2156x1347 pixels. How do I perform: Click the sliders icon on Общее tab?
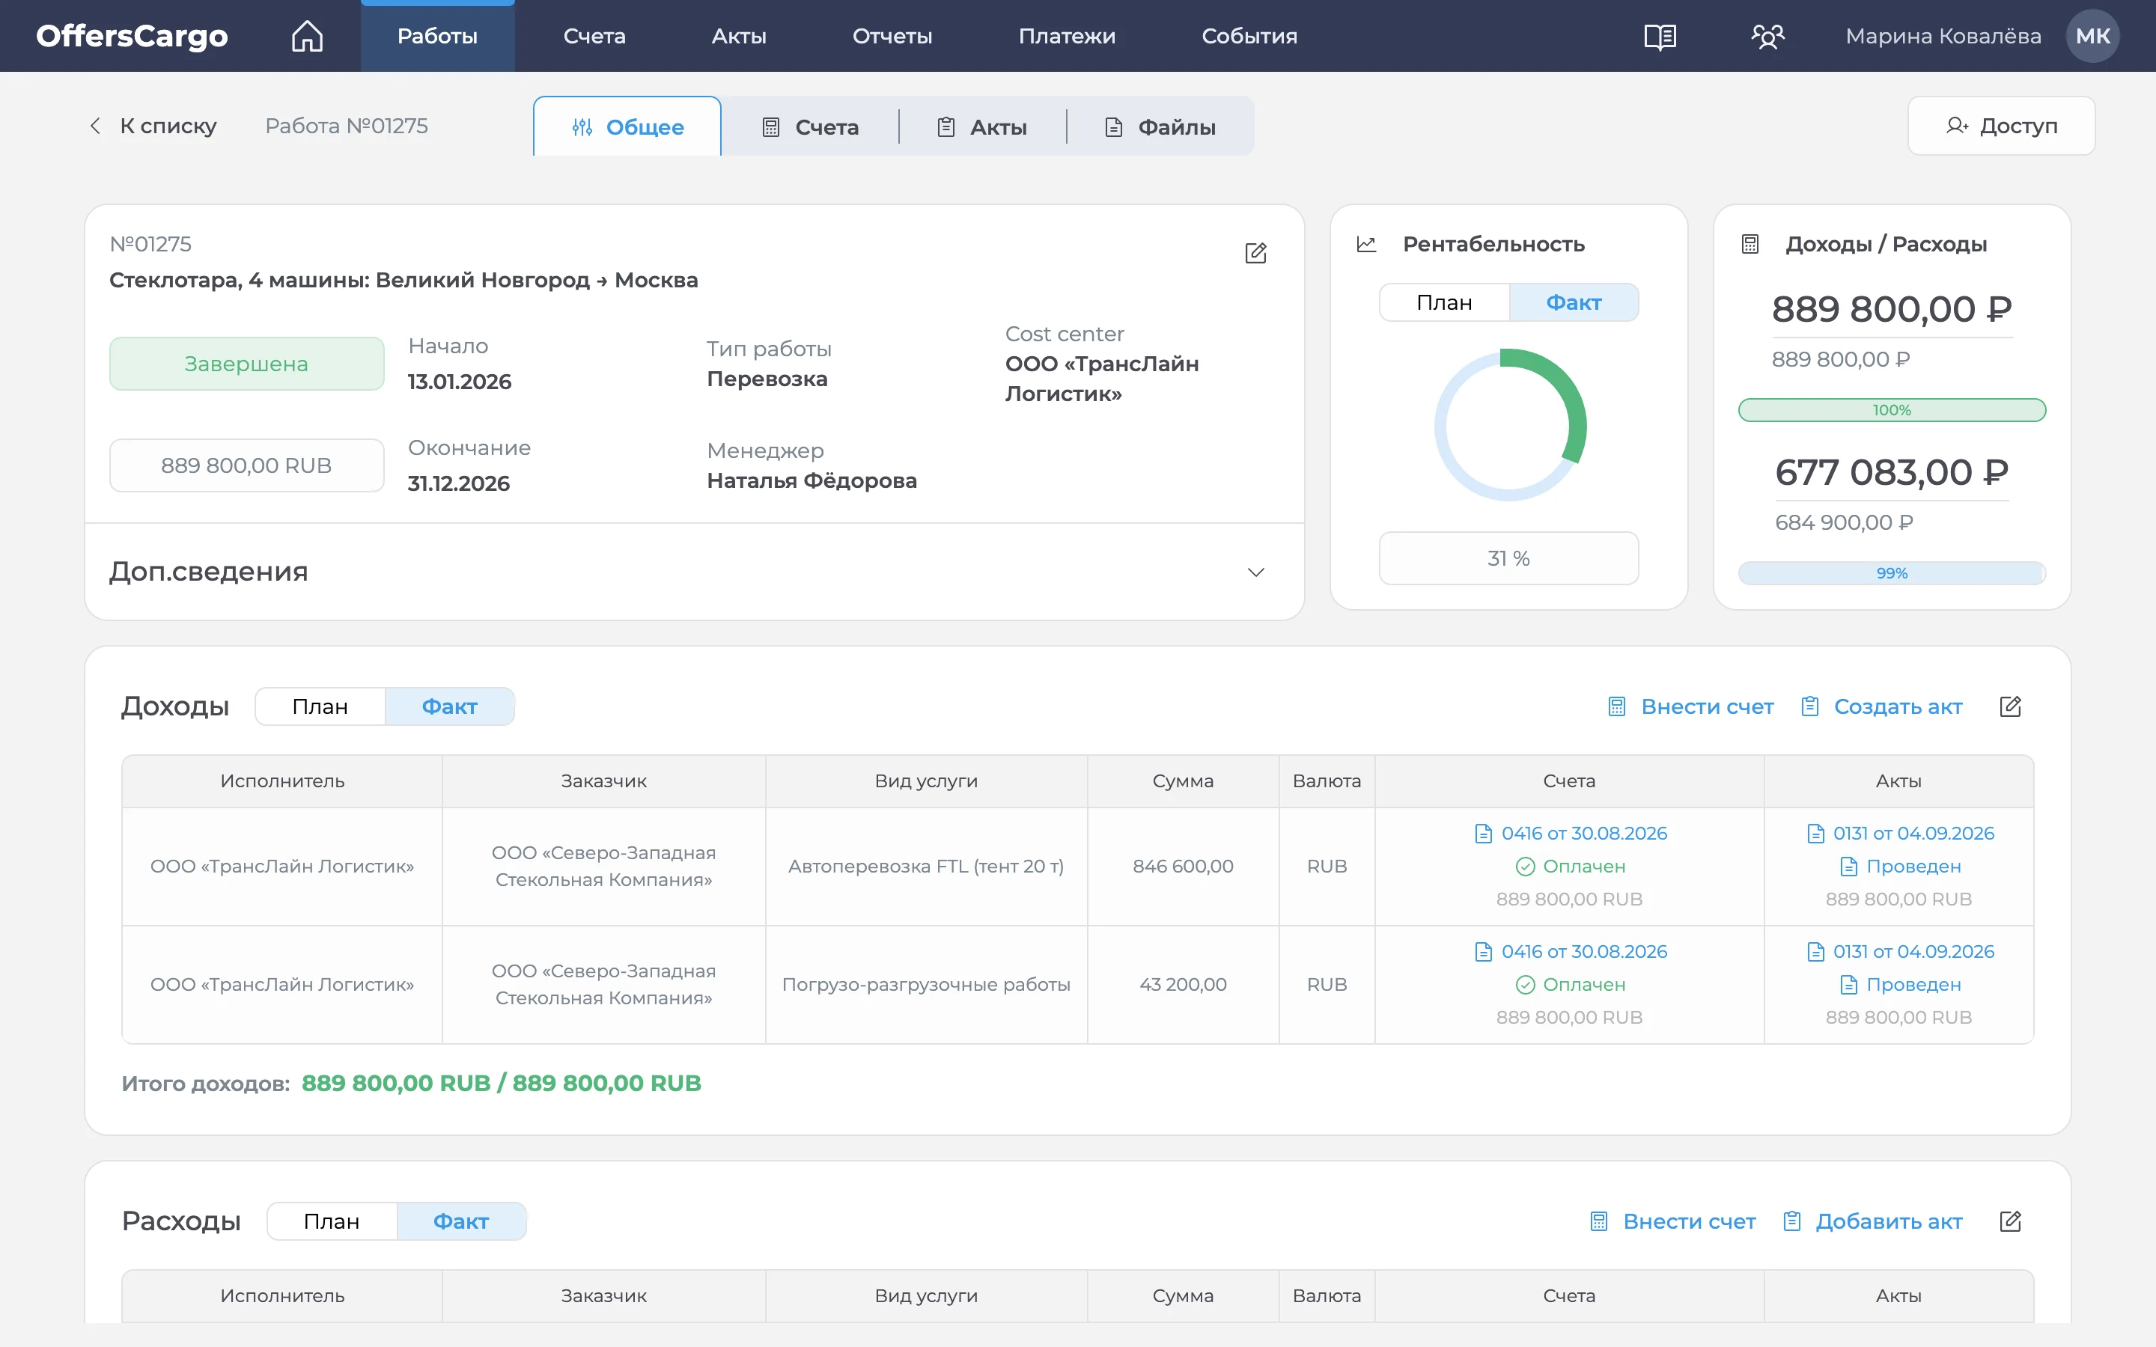(x=582, y=127)
